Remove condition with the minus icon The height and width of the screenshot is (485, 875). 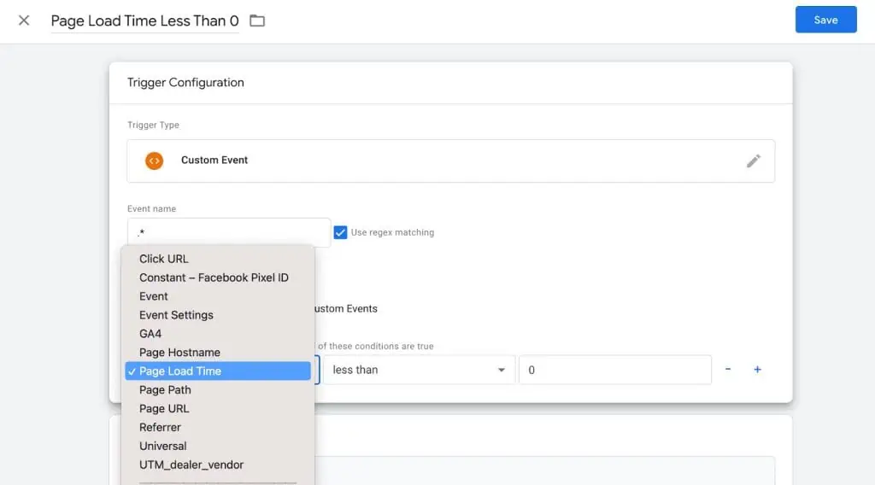coord(728,370)
